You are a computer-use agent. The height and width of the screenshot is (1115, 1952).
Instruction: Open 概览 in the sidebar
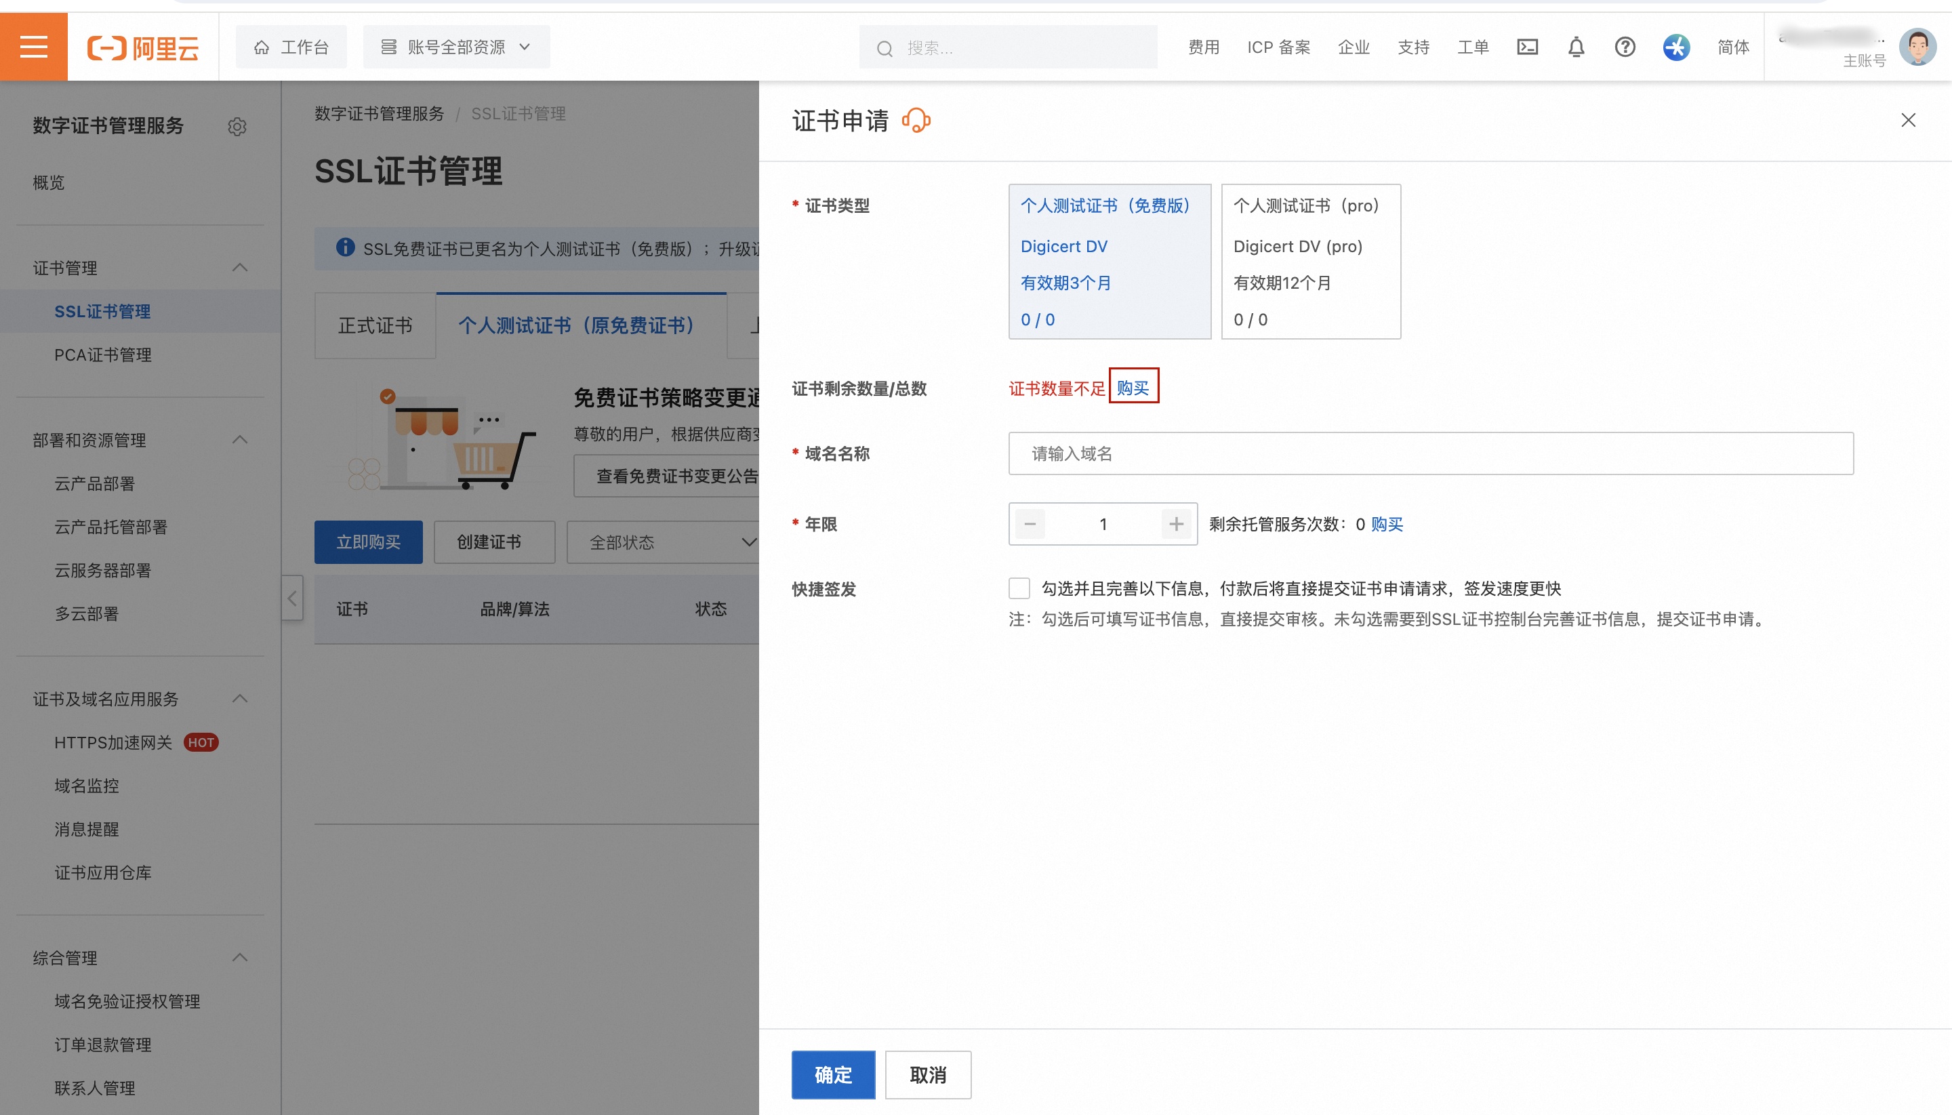click(x=48, y=182)
